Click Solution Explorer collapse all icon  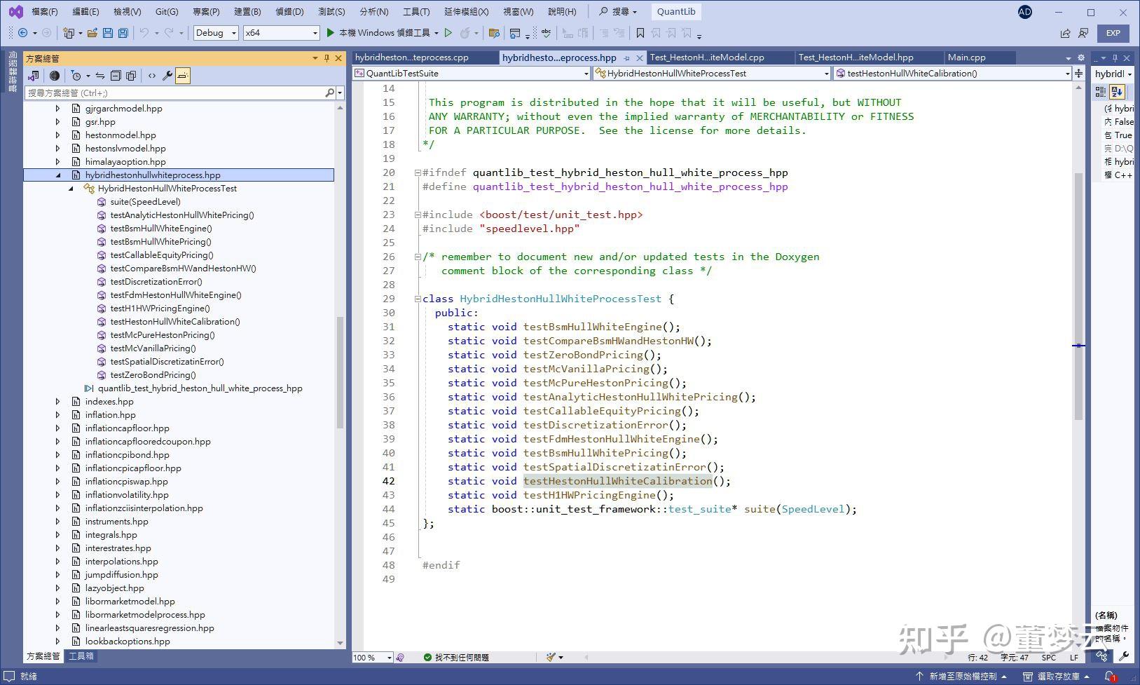tap(116, 76)
